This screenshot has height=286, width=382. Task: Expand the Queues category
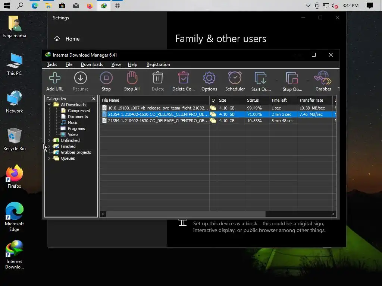coord(49,158)
